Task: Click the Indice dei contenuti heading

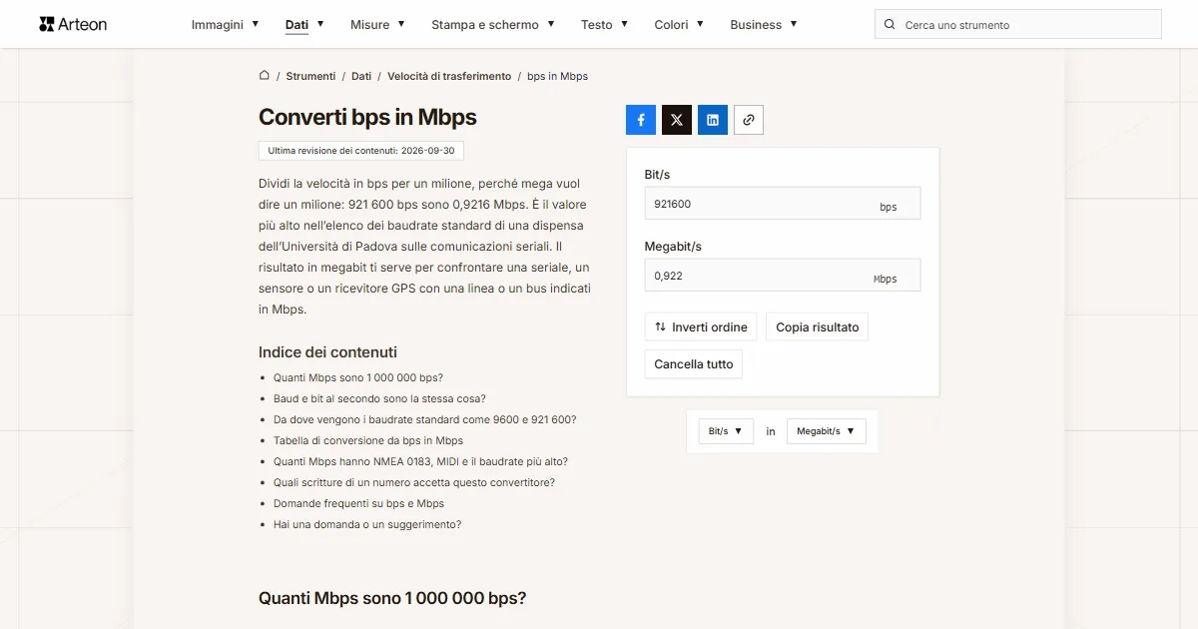Action: tap(327, 352)
